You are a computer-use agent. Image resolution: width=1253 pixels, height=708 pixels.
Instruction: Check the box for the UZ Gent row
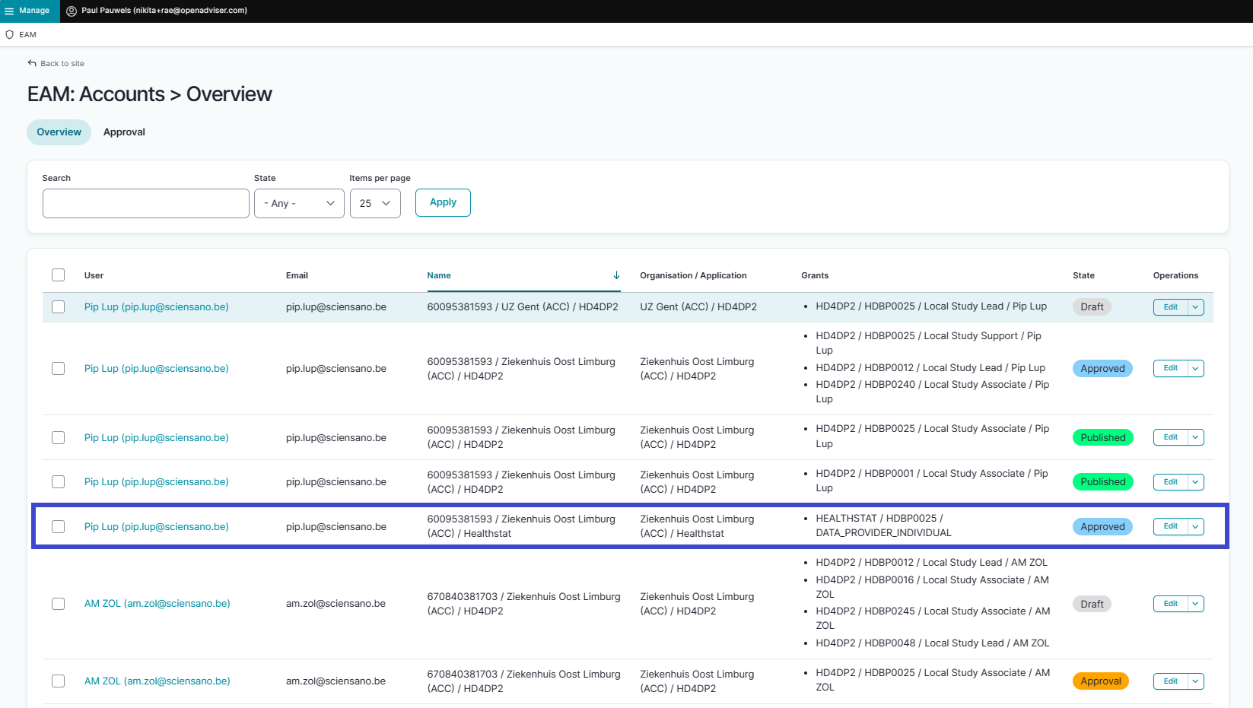click(59, 307)
